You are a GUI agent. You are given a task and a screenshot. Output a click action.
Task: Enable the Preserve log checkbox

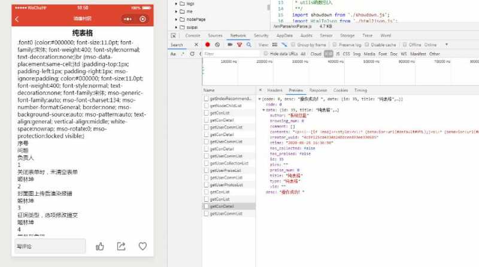point(335,45)
